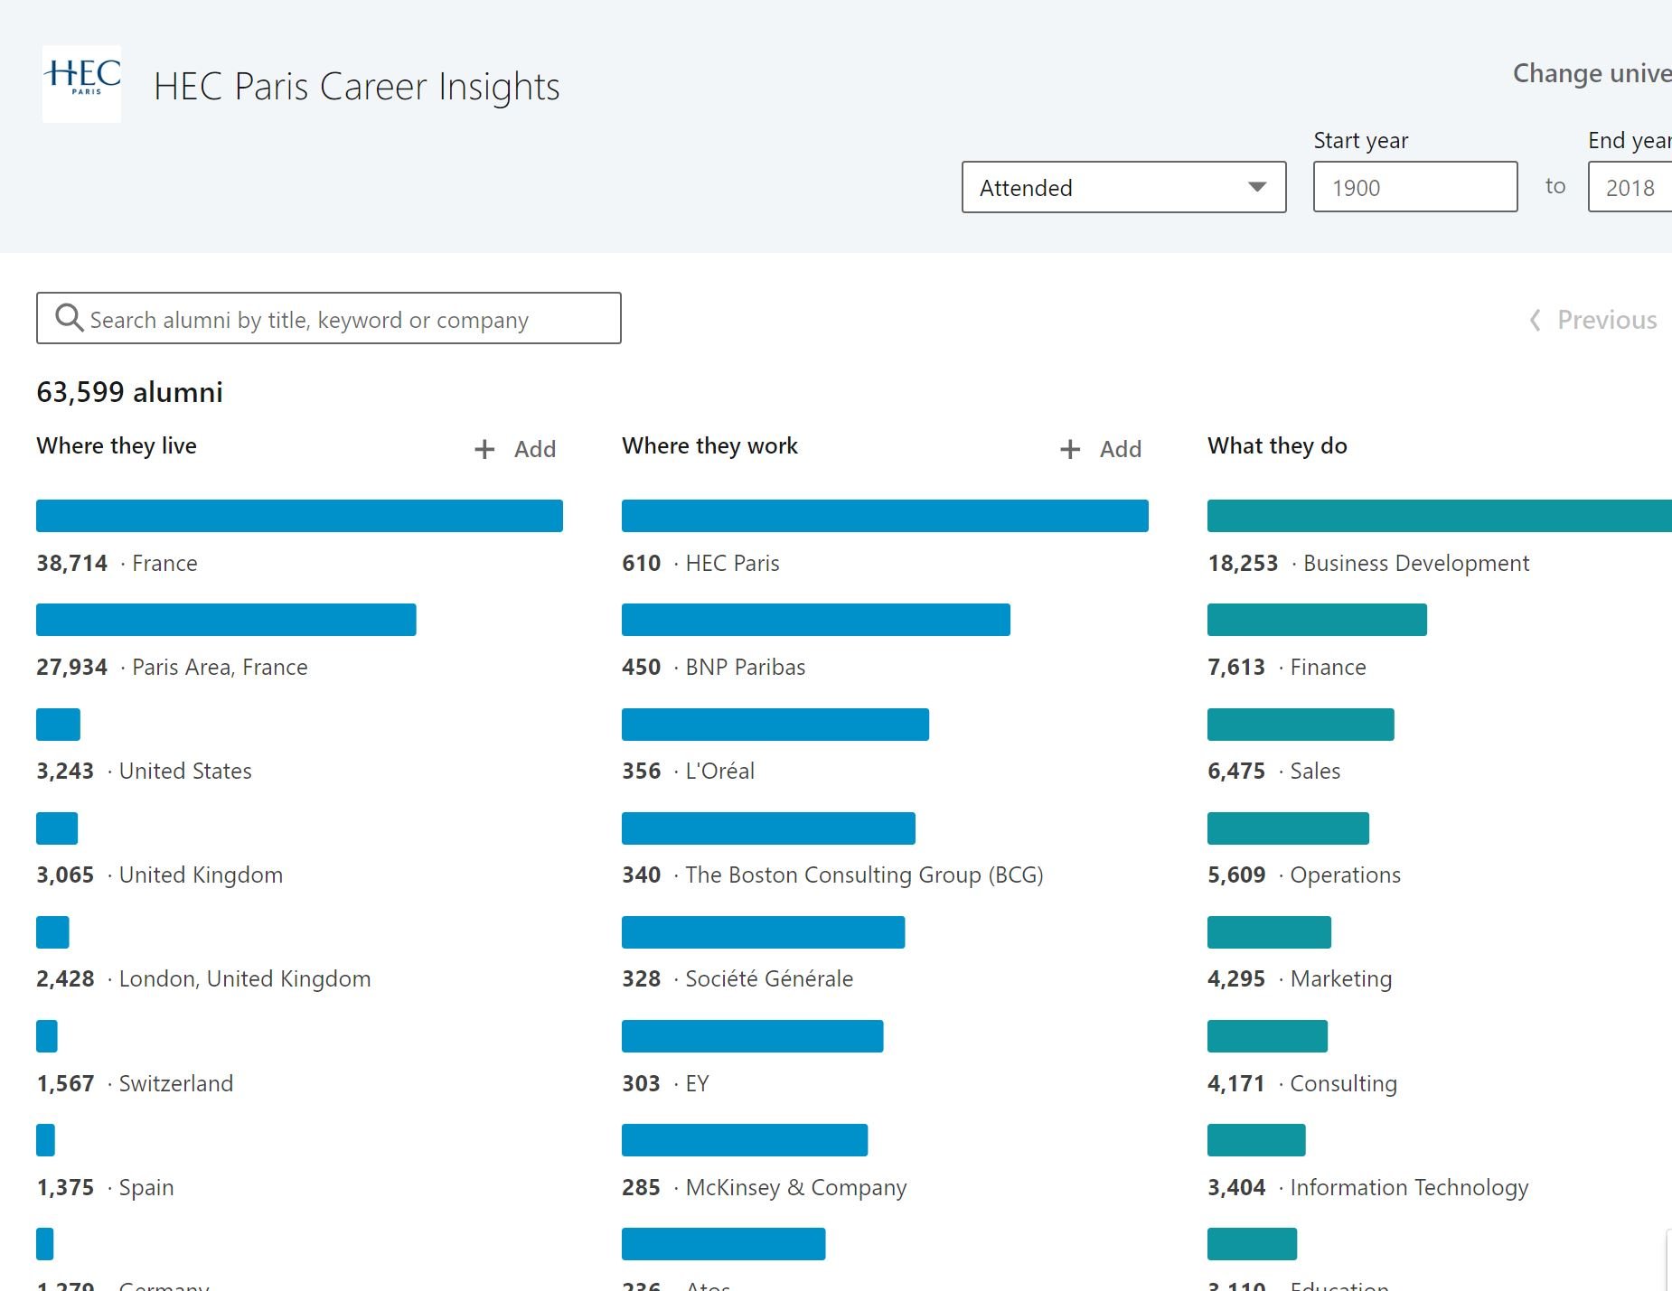
Task: Click the plus icon for Where they live
Action: tap(484, 449)
